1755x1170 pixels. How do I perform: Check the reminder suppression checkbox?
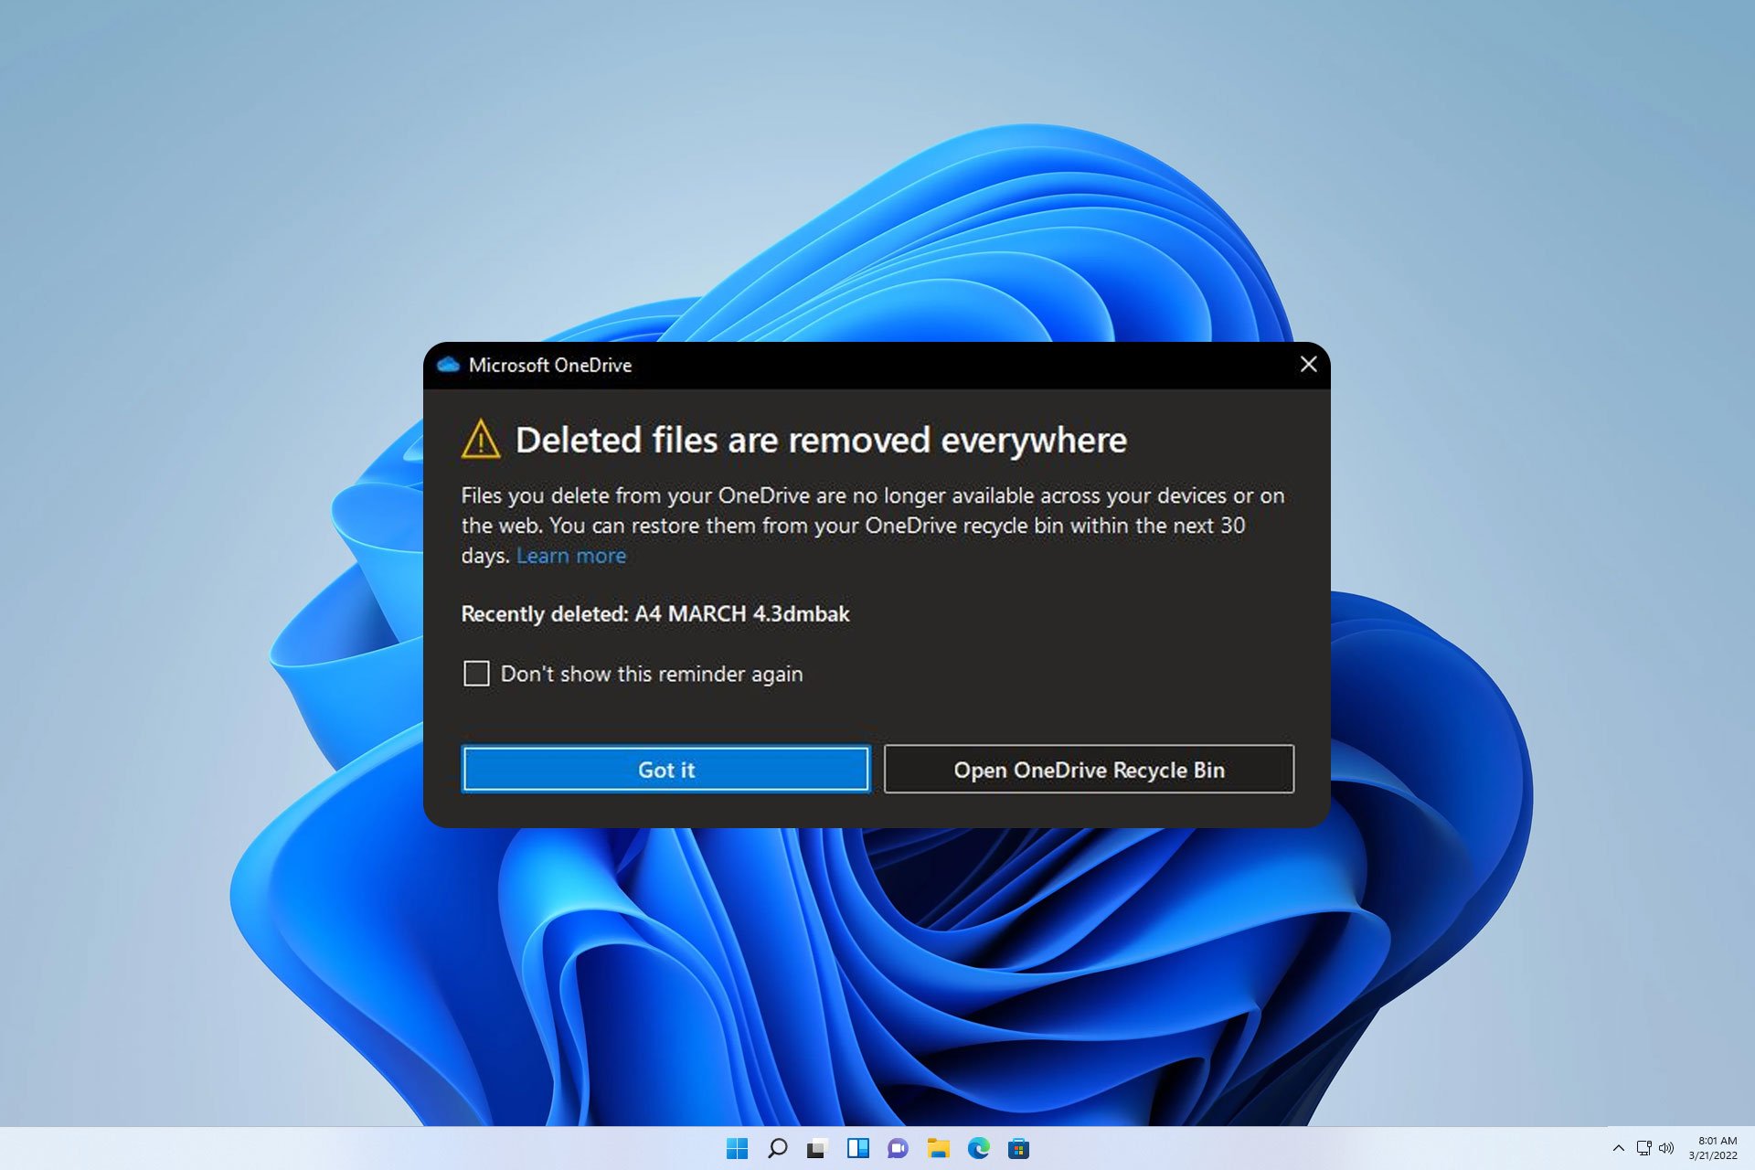pos(475,673)
